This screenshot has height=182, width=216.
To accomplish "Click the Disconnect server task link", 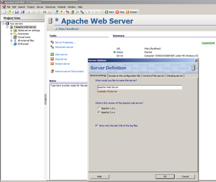I will coord(64,47).
